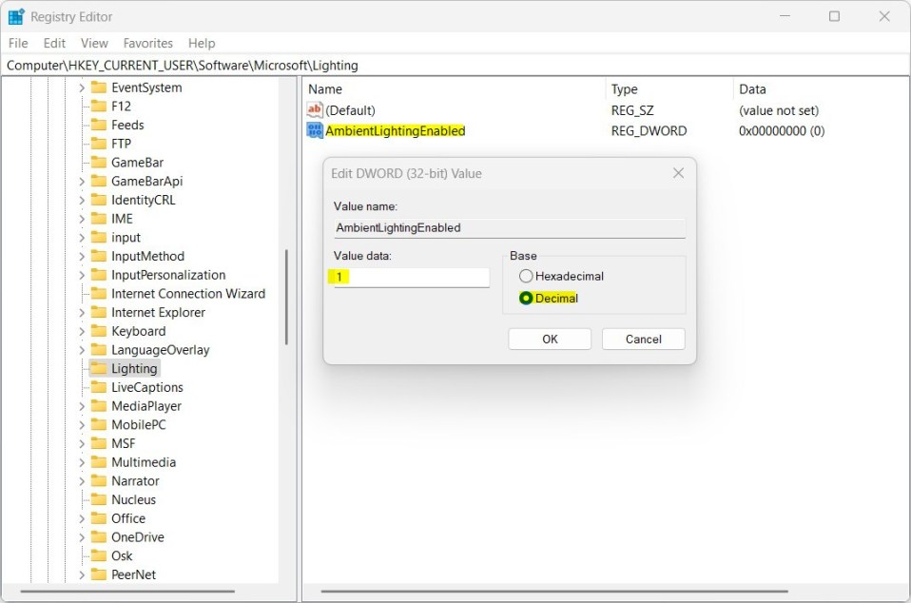
Task: Select the Decimal base option
Action: coord(549,298)
